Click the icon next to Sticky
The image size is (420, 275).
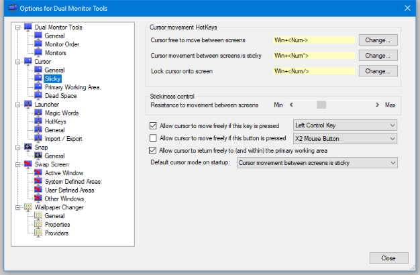[38, 78]
